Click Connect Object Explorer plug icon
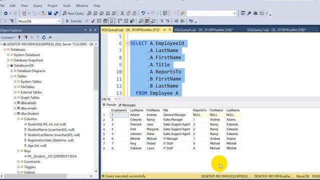320x180 pixels. (19, 37)
